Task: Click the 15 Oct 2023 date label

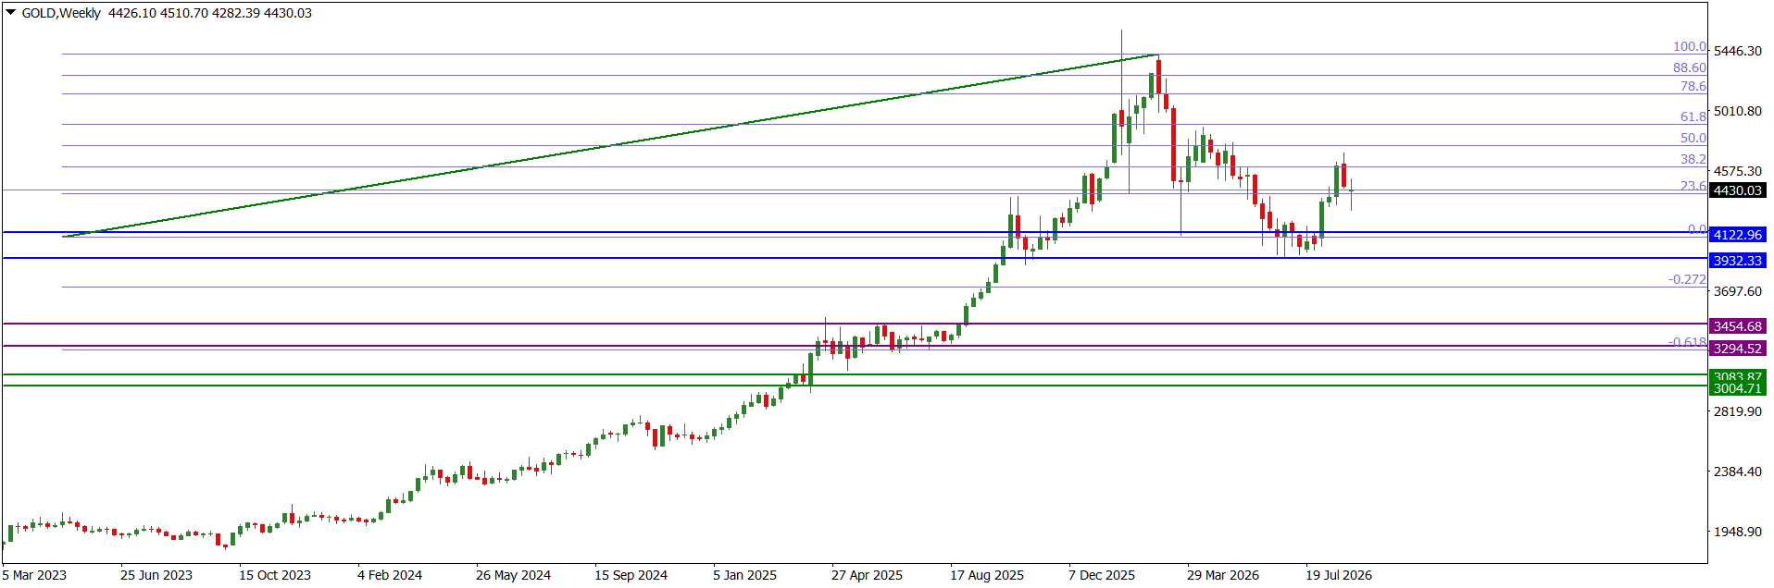Action: point(275,575)
